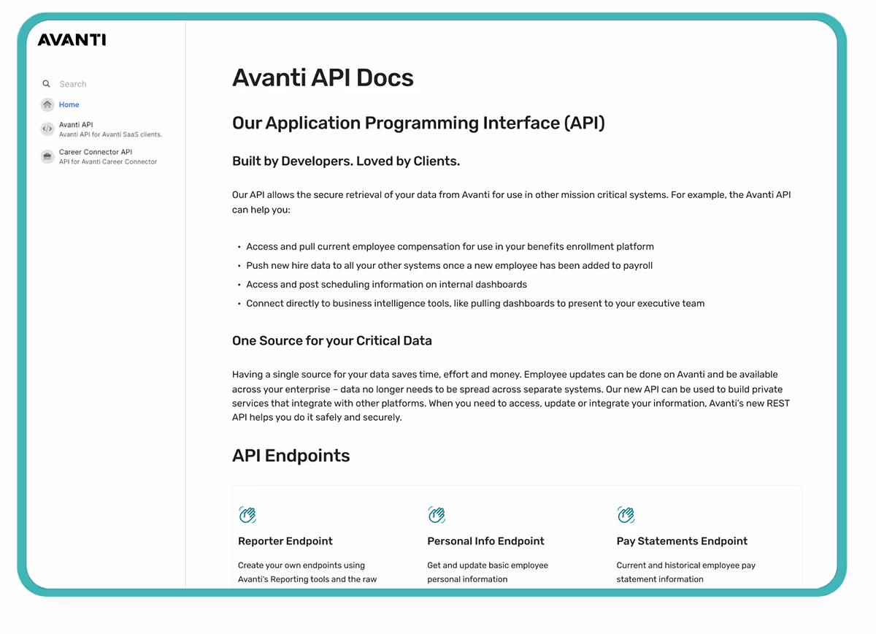Click bullet about business intelligence tools

point(475,304)
